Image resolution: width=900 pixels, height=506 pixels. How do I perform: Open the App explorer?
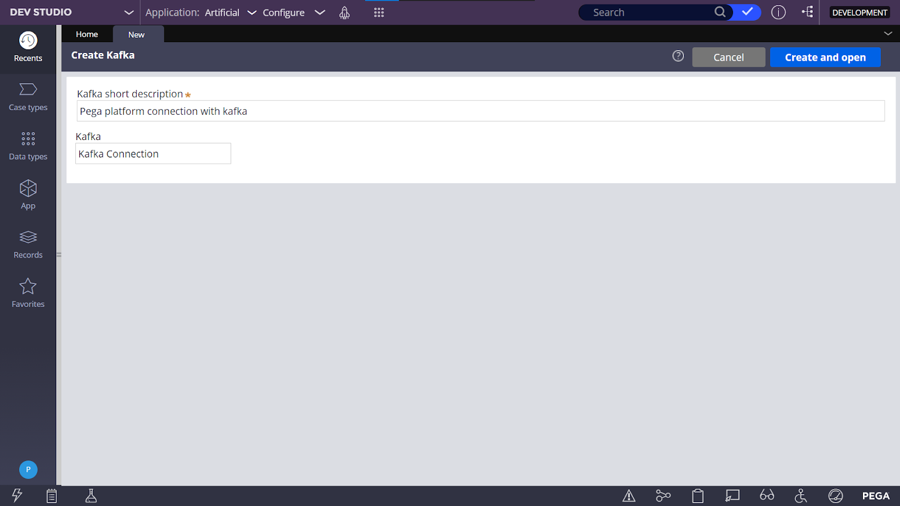[28, 195]
